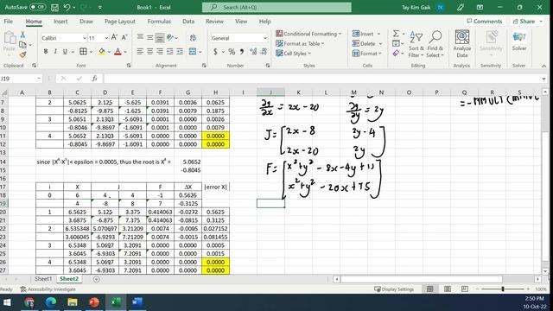Click the Insert Function fx icon
The width and height of the screenshot is (553, 311).
coord(94,79)
